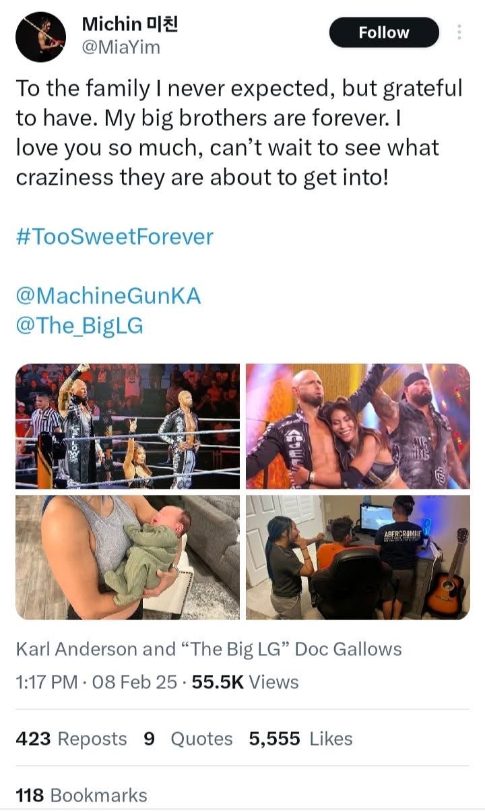Tap the @MiaYim handle
Viewport: 485px width, 811px height.
coord(121,47)
